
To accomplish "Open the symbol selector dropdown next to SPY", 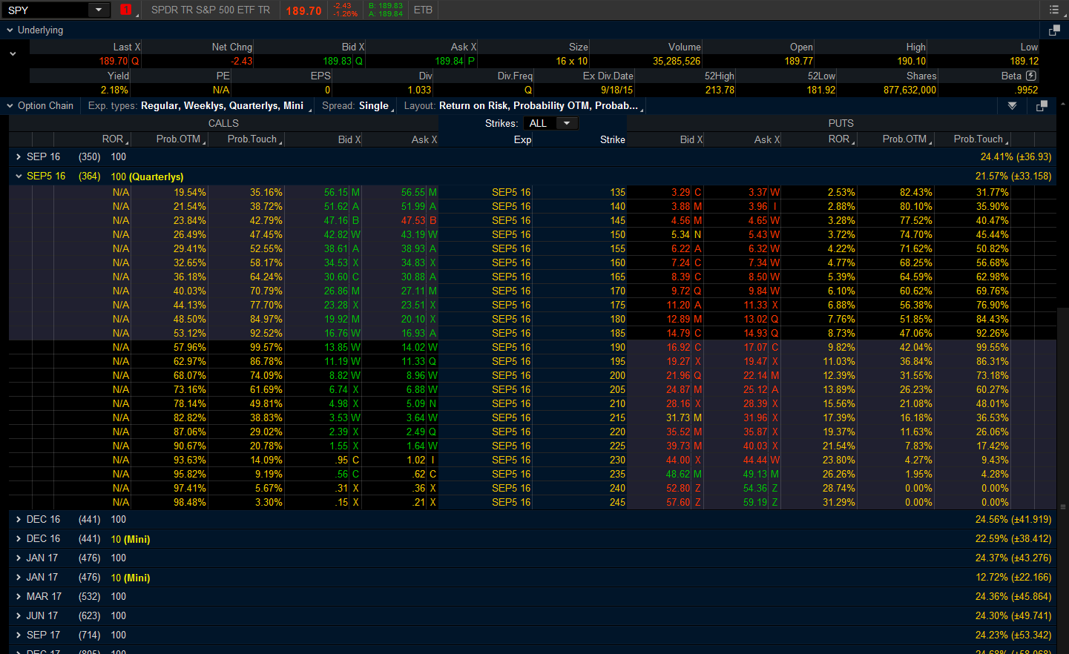I will tap(99, 10).
